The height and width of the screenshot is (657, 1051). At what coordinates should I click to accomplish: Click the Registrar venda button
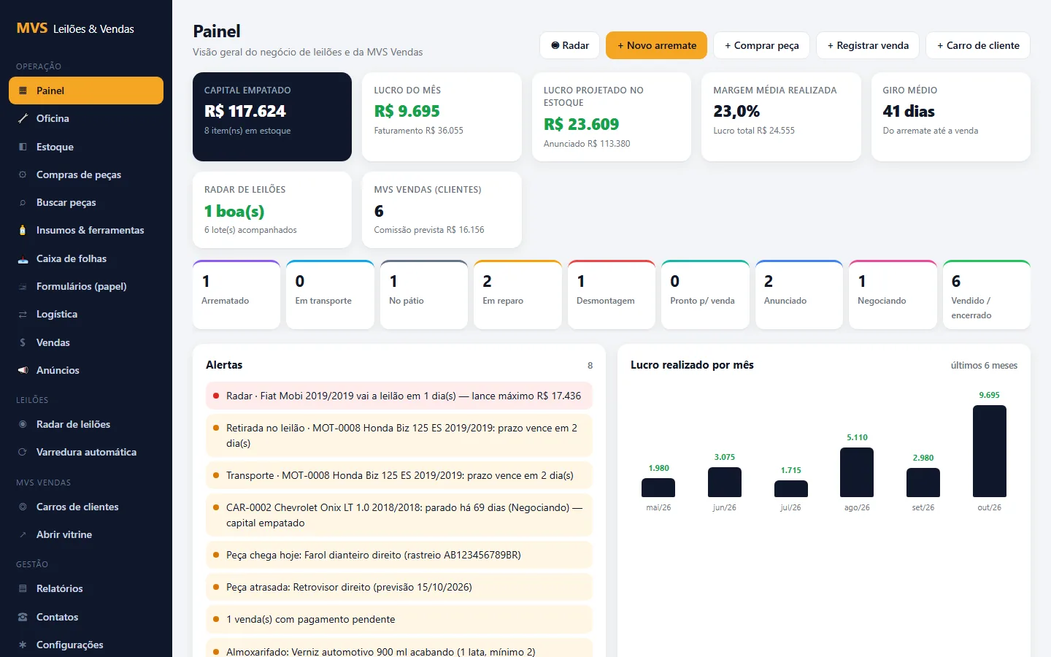pyautogui.click(x=868, y=45)
